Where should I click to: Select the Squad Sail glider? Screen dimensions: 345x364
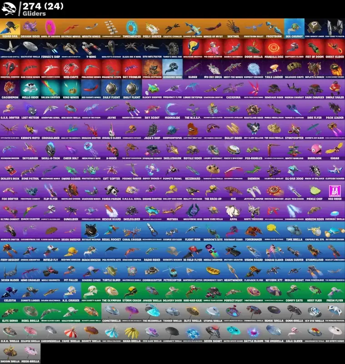point(10,28)
